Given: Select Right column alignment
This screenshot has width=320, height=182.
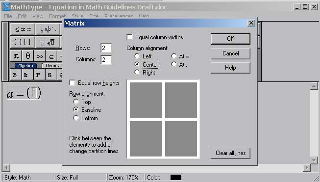Looking at the screenshot, I should (x=137, y=72).
